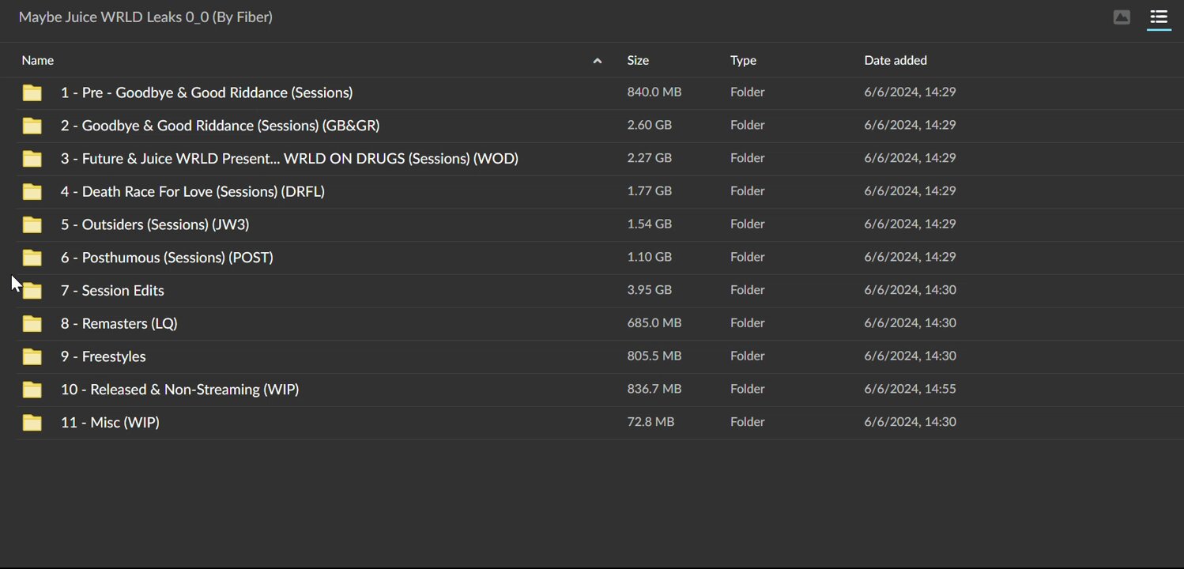The height and width of the screenshot is (569, 1184).
Task: Open '8 - Remasters (LQ)' folder name
Action: [119, 323]
